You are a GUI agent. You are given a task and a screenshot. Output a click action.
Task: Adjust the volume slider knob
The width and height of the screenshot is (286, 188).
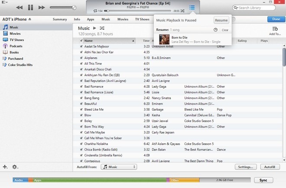pos(74,7)
